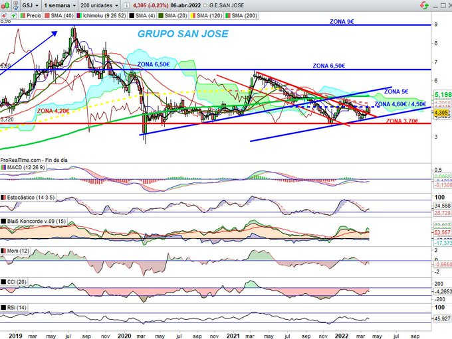
Task: Select the ZONA 4,60€ / 4,50€ label
Action: pyautogui.click(x=400, y=104)
